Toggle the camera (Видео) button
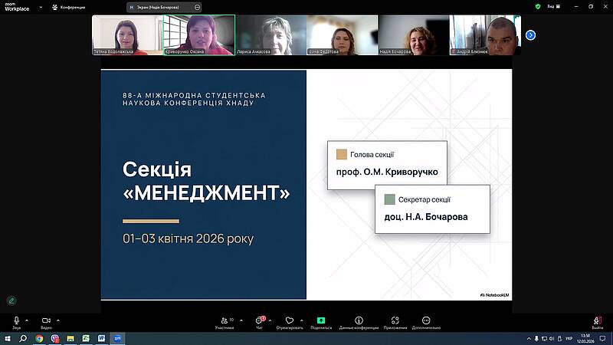 (46, 320)
